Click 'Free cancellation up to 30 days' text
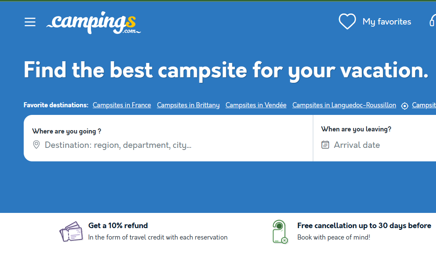Viewport: 436px width, 256px height. [364, 226]
